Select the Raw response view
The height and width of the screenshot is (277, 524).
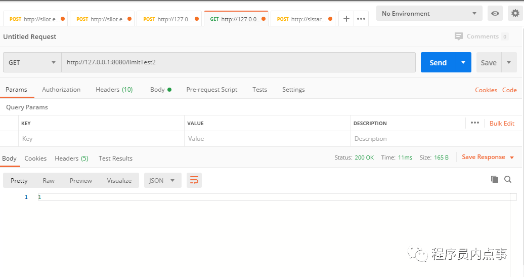tap(49, 181)
